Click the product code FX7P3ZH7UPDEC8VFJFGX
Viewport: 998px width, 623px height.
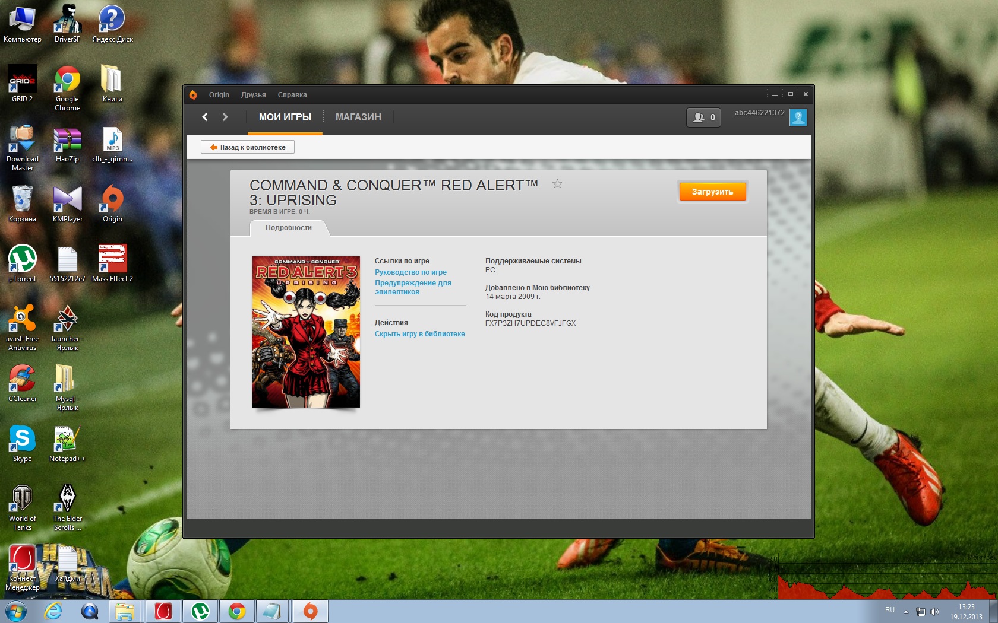pyautogui.click(x=530, y=323)
